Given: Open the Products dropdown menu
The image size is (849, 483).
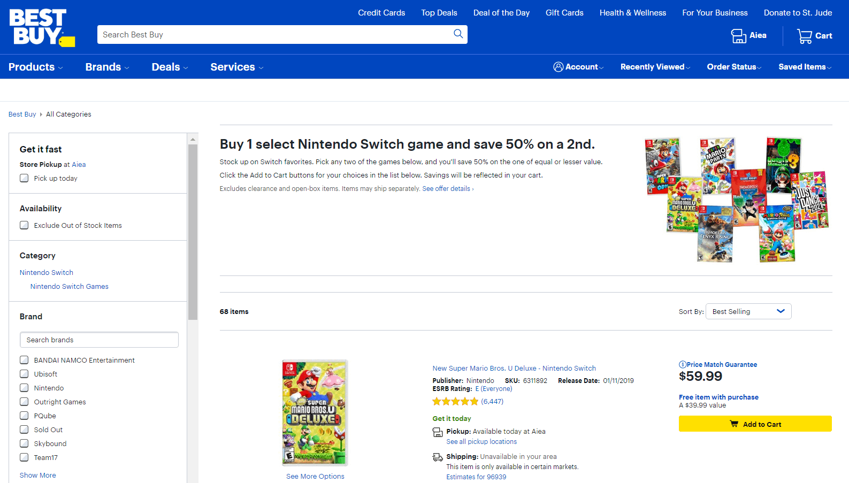Looking at the screenshot, I should coord(35,67).
